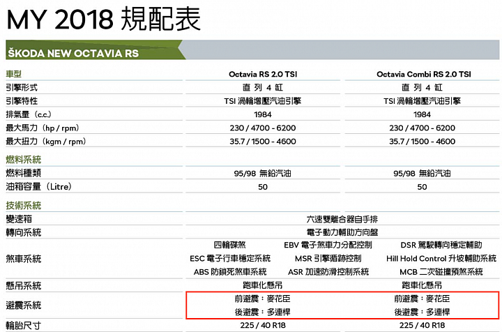502x332 pixels.
Task: Click the '最大扭力 (kgm / rpm)' row label
Action: click(46, 141)
